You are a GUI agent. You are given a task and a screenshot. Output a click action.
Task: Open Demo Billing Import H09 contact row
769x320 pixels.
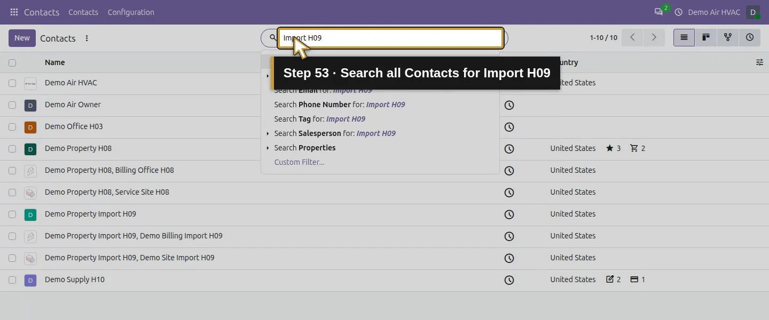(x=134, y=236)
